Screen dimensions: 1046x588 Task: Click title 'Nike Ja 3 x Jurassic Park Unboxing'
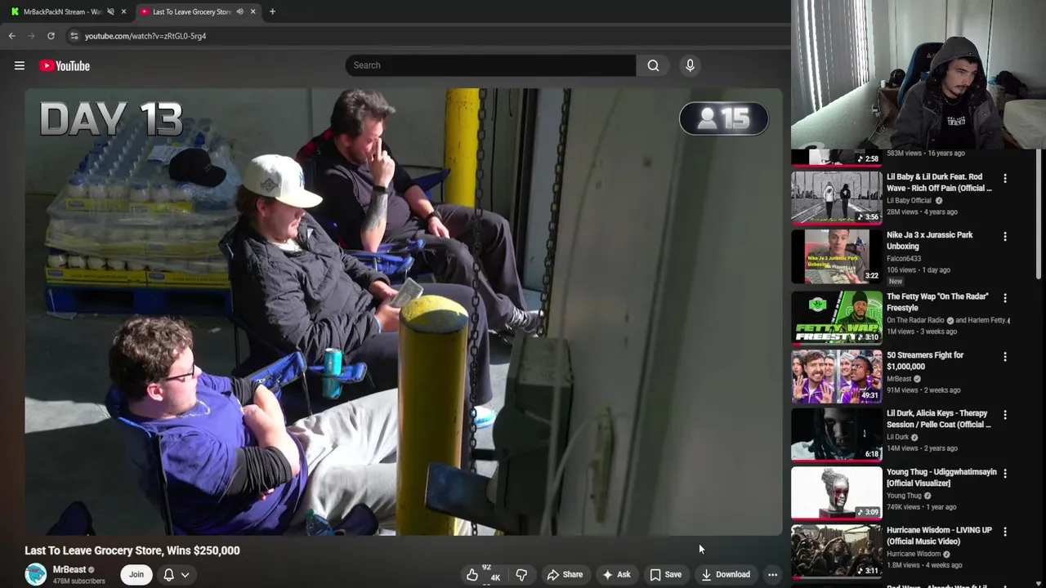coord(929,240)
